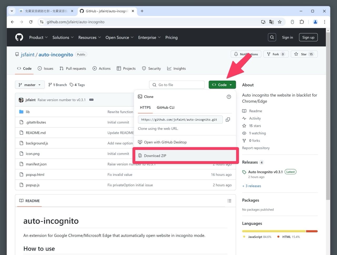The width and height of the screenshot is (337, 255).
Task: Expand the Open Source menu
Action: point(120,37)
